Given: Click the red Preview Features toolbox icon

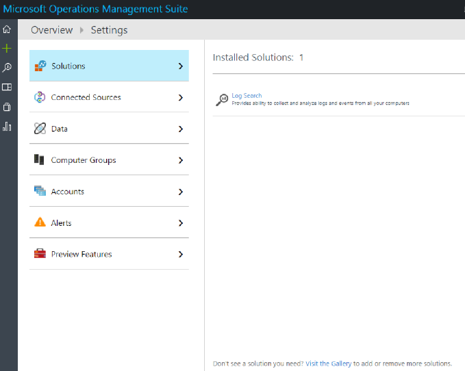Looking at the screenshot, I should click(40, 254).
